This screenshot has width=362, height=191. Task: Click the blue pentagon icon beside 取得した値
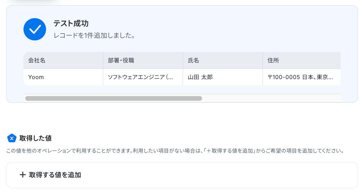pos(12,138)
